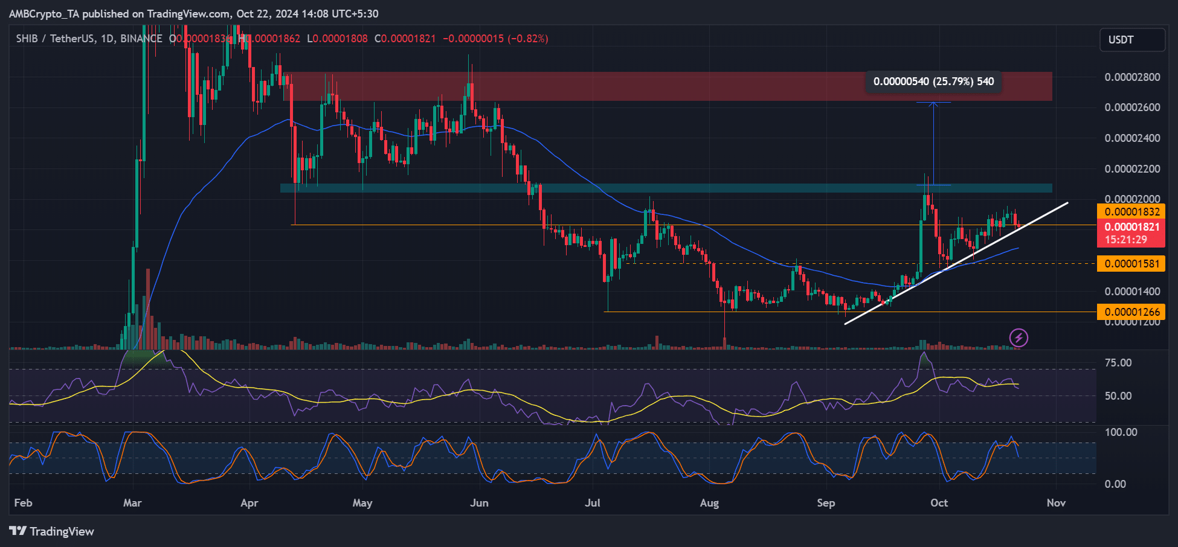Click the 0.00002800 price axis label
This screenshot has height=547, width=1178.
[1132, 77]
